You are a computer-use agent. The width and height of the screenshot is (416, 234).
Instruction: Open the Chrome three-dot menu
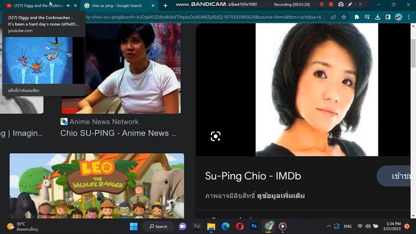point(409,17)
